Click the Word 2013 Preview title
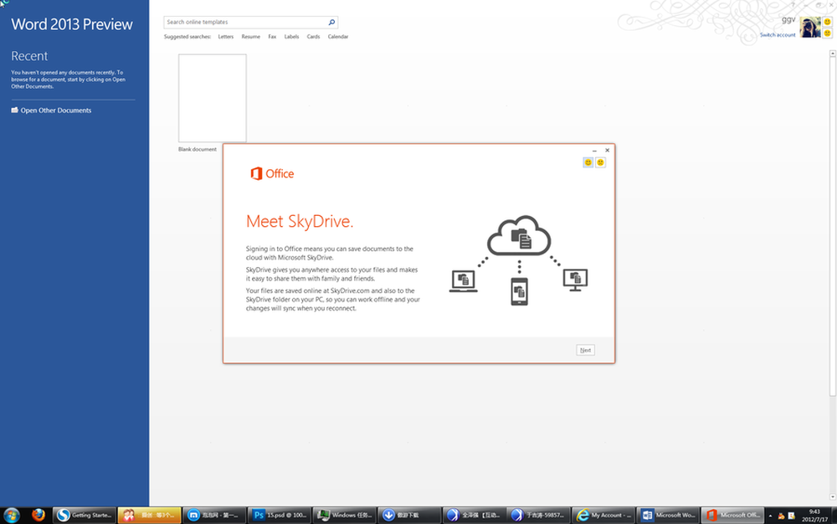This screenshot has height=524, width=837. pos(71,24)
